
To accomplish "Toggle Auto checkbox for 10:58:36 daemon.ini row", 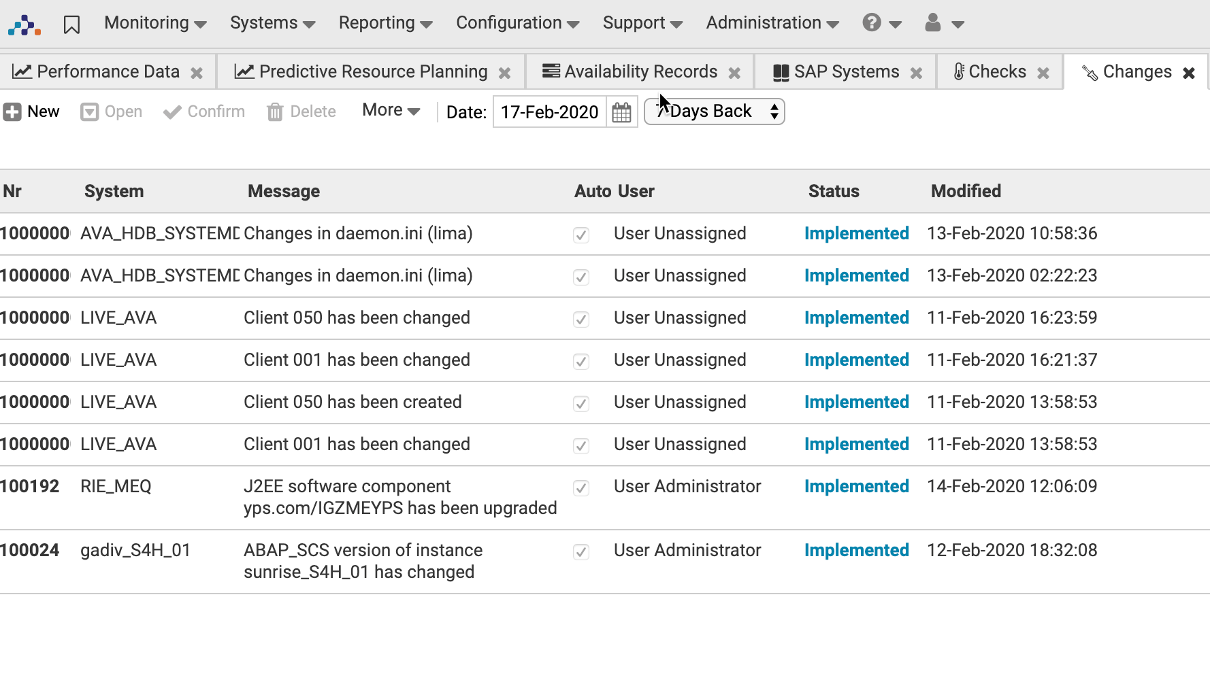I will pyautogui.click(x=581, y=235).
